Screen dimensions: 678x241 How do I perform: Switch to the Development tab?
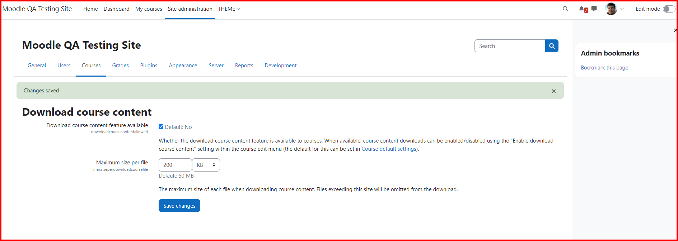[281, 66]
